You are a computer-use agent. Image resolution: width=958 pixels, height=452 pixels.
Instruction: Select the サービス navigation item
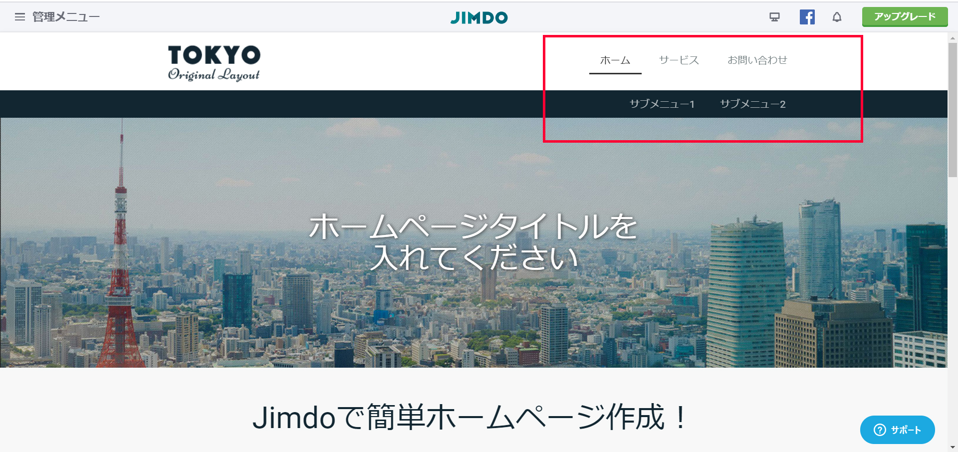[x=679, y=60]
